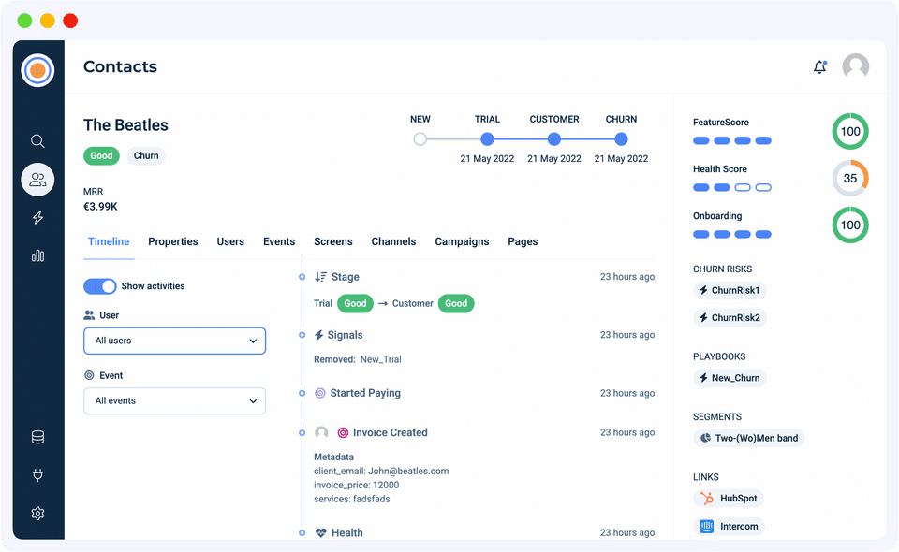Open the Intercom link
Screen dimensions: 899x552
[x=730, y=527]
